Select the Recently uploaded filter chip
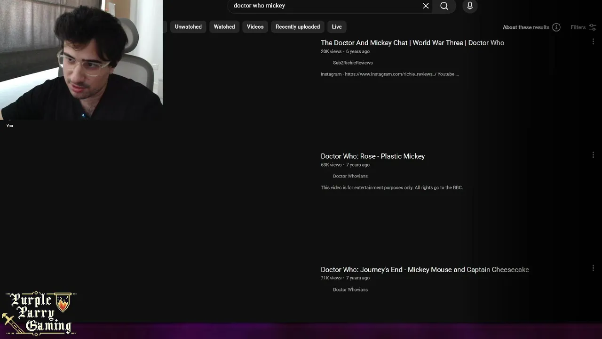 pyautogui.click(x=298, y=27)
